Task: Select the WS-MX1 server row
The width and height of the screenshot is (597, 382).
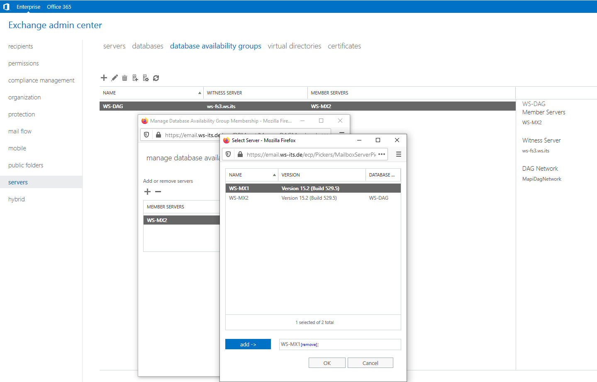Action: (313, 188)
